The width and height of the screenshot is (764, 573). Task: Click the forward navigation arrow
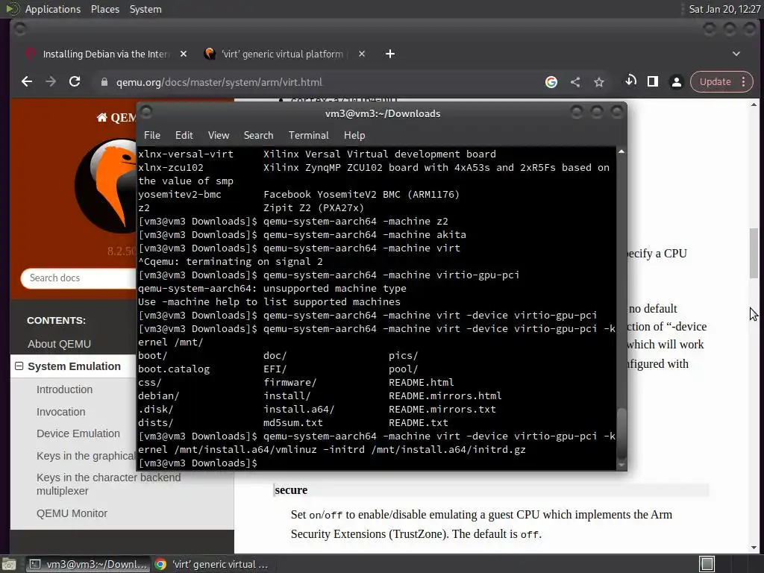coord(51,82)
